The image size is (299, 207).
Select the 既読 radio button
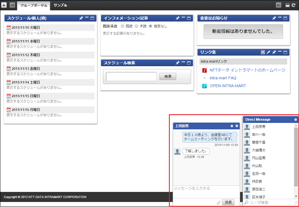point(122,26)
